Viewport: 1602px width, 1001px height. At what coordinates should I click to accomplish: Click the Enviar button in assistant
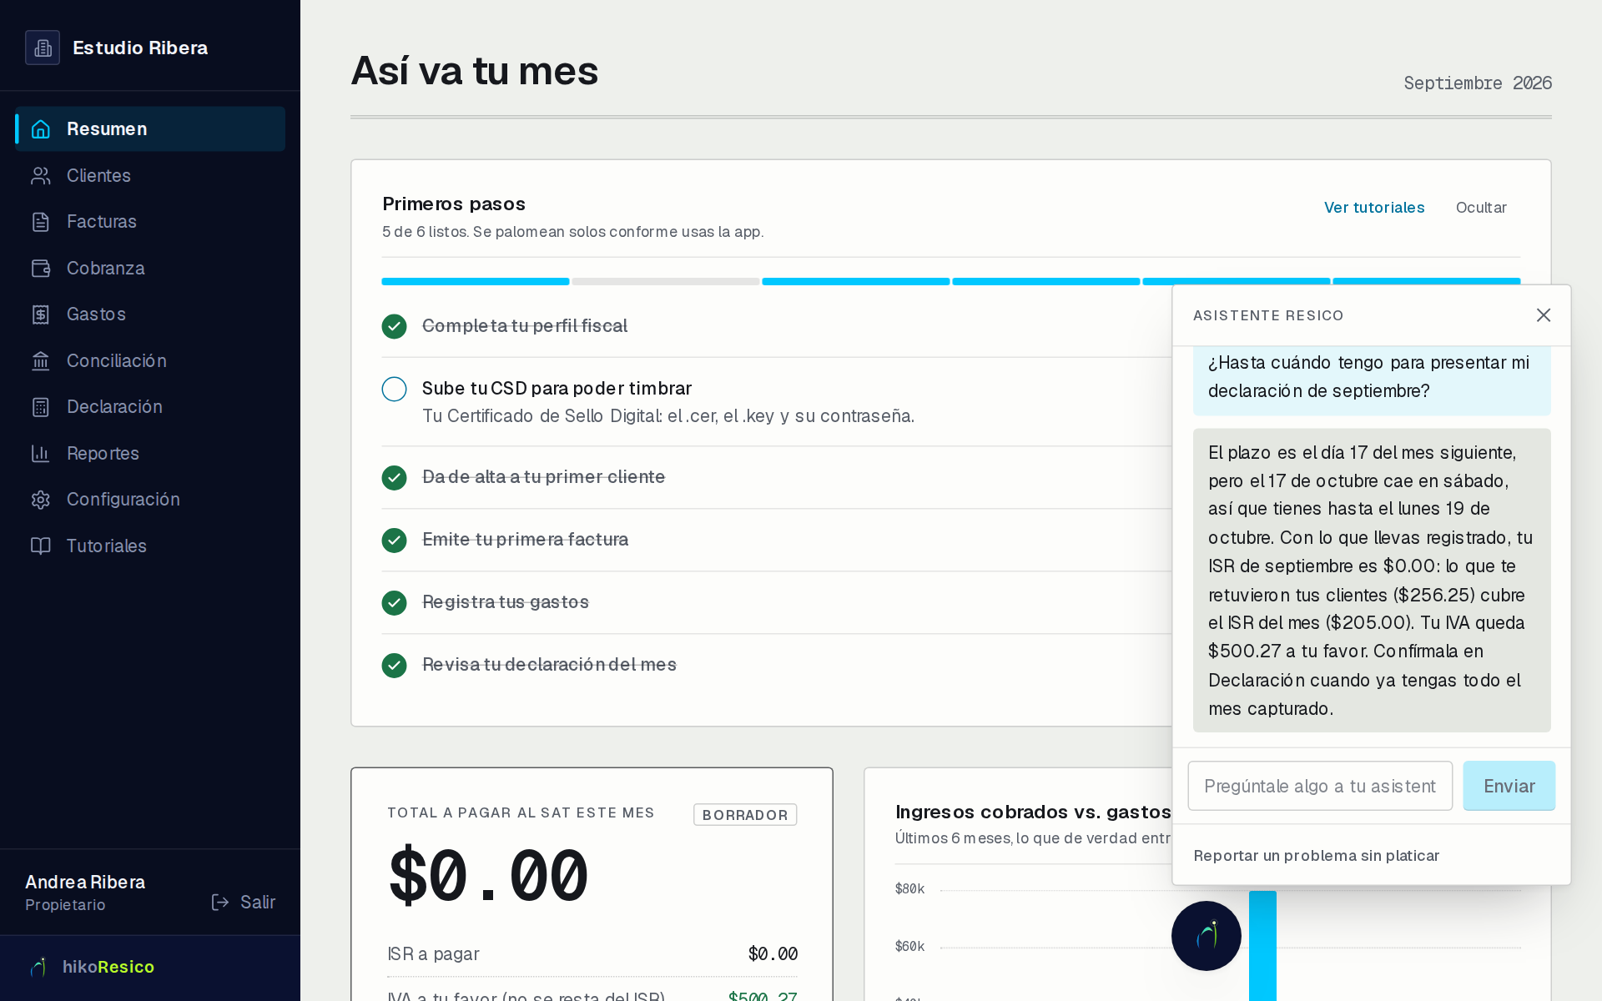[x=1509, y=786]
